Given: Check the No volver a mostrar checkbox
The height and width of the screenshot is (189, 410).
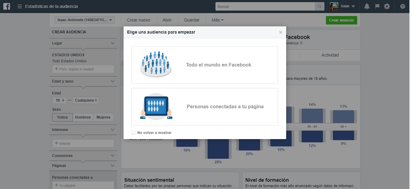Looking at the screenshot, I should [133, 132].
